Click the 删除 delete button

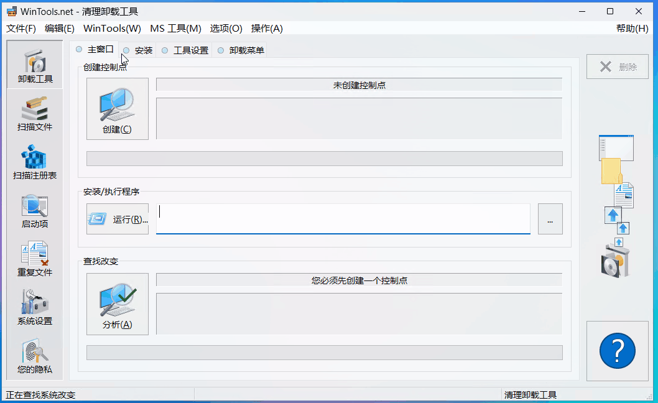pyautogui.click(x=618, y=67)
